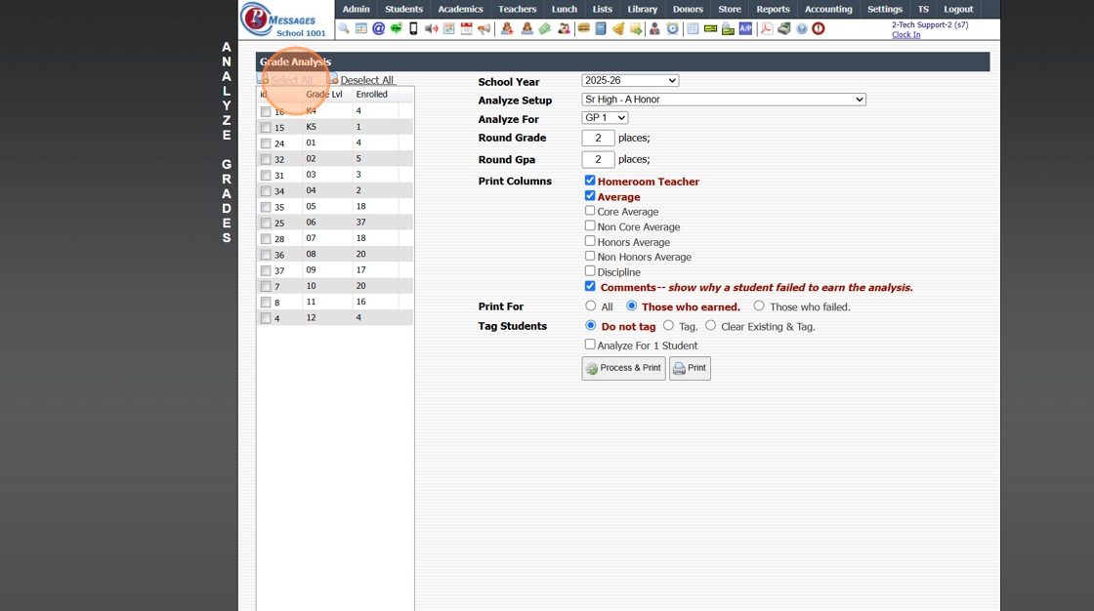The width and height of the screenshot is (1094, 611).
Task: Open the Accounting menu
Action: (828, 9)
